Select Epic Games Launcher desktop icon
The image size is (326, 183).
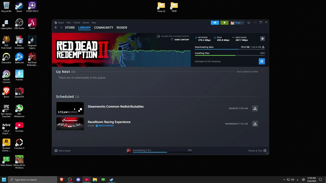tap(6, 111)
